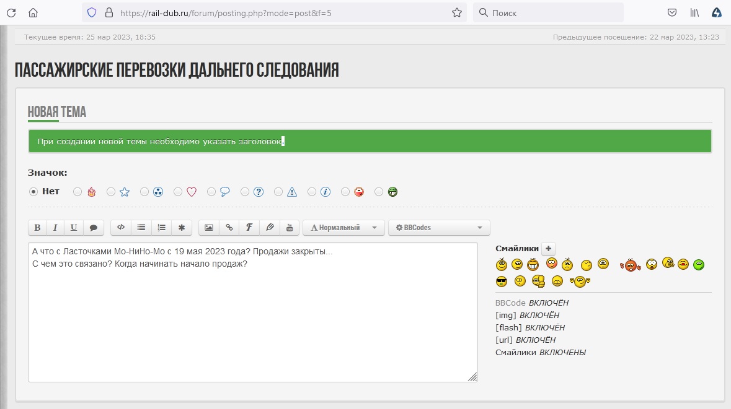Image resolution: width=731 pixels, height=409 pixels.
Task: Toggle bold text formatting
Action: [37, 228]
